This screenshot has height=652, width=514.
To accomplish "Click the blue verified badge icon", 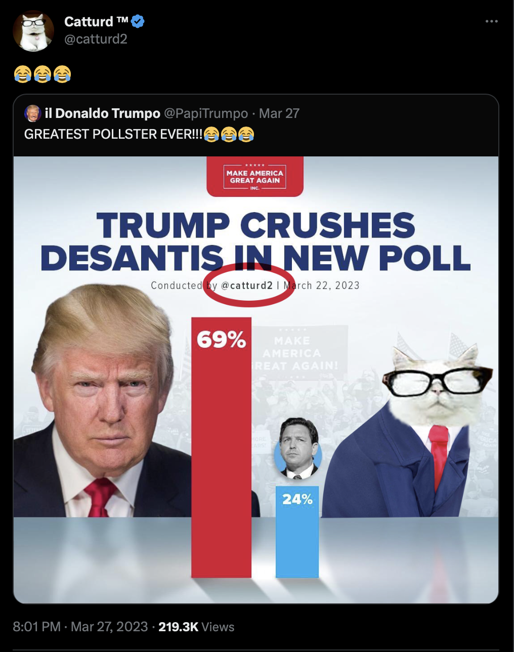I will pyautogui.click(x=138, y=22).
